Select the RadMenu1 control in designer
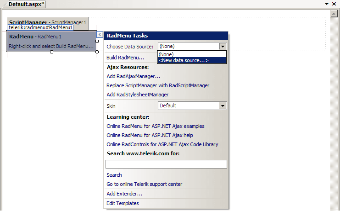 (x=51, y=41)
